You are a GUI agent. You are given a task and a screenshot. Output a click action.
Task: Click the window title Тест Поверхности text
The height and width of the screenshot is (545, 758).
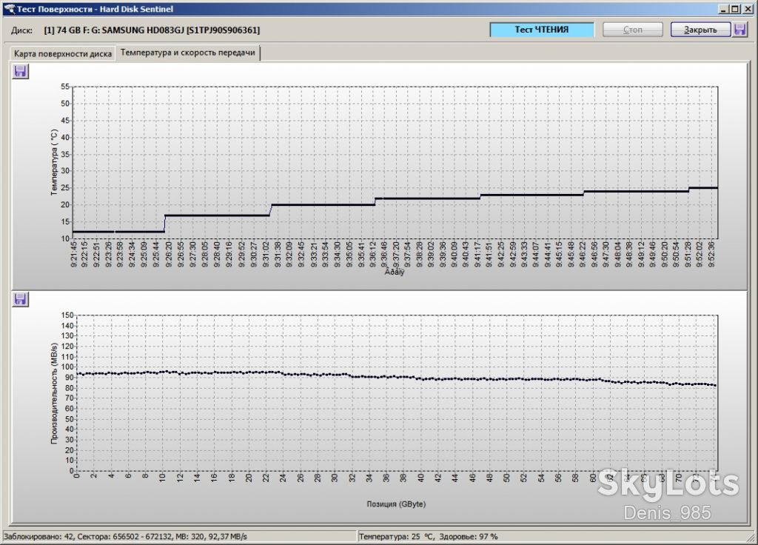(x=54, y=9)
